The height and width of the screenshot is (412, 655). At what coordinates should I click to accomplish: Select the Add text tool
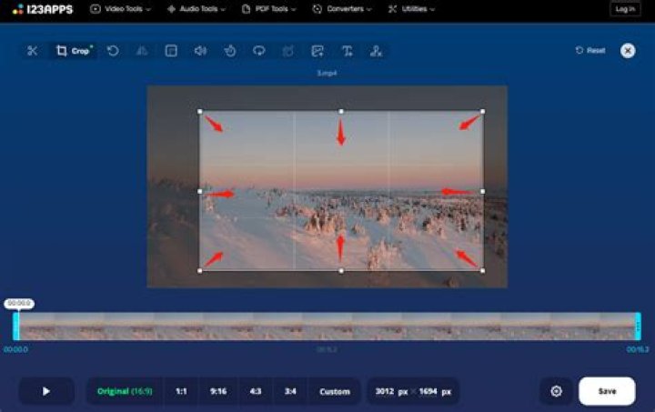tap(347, 51)
